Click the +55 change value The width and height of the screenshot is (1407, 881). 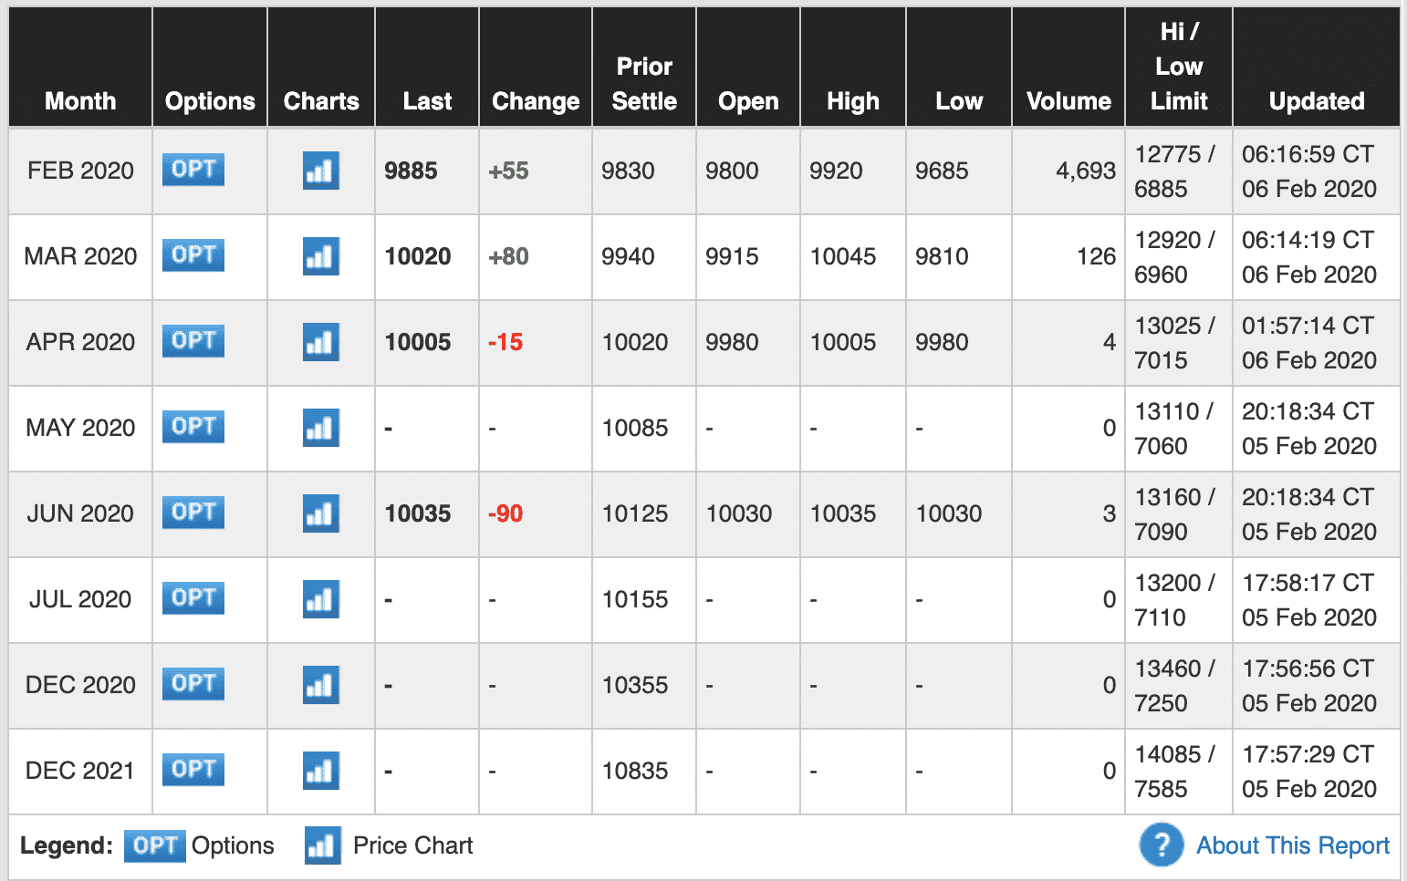(508, 171)
